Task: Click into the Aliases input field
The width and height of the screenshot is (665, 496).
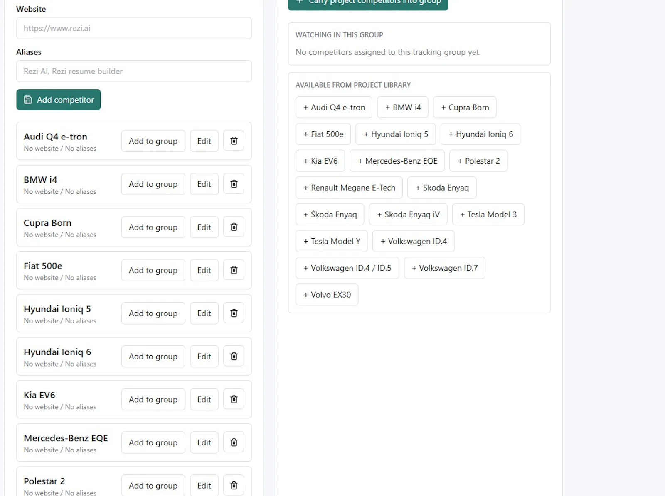Action: click(134, 71)
